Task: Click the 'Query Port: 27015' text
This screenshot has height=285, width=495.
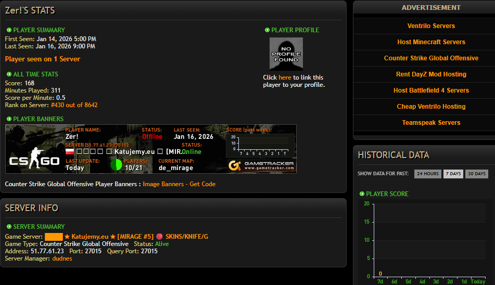Action: 132,251
